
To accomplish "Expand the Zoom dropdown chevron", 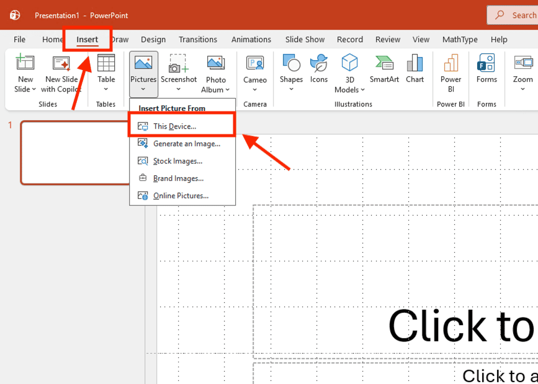I will [x=523, y=89].
